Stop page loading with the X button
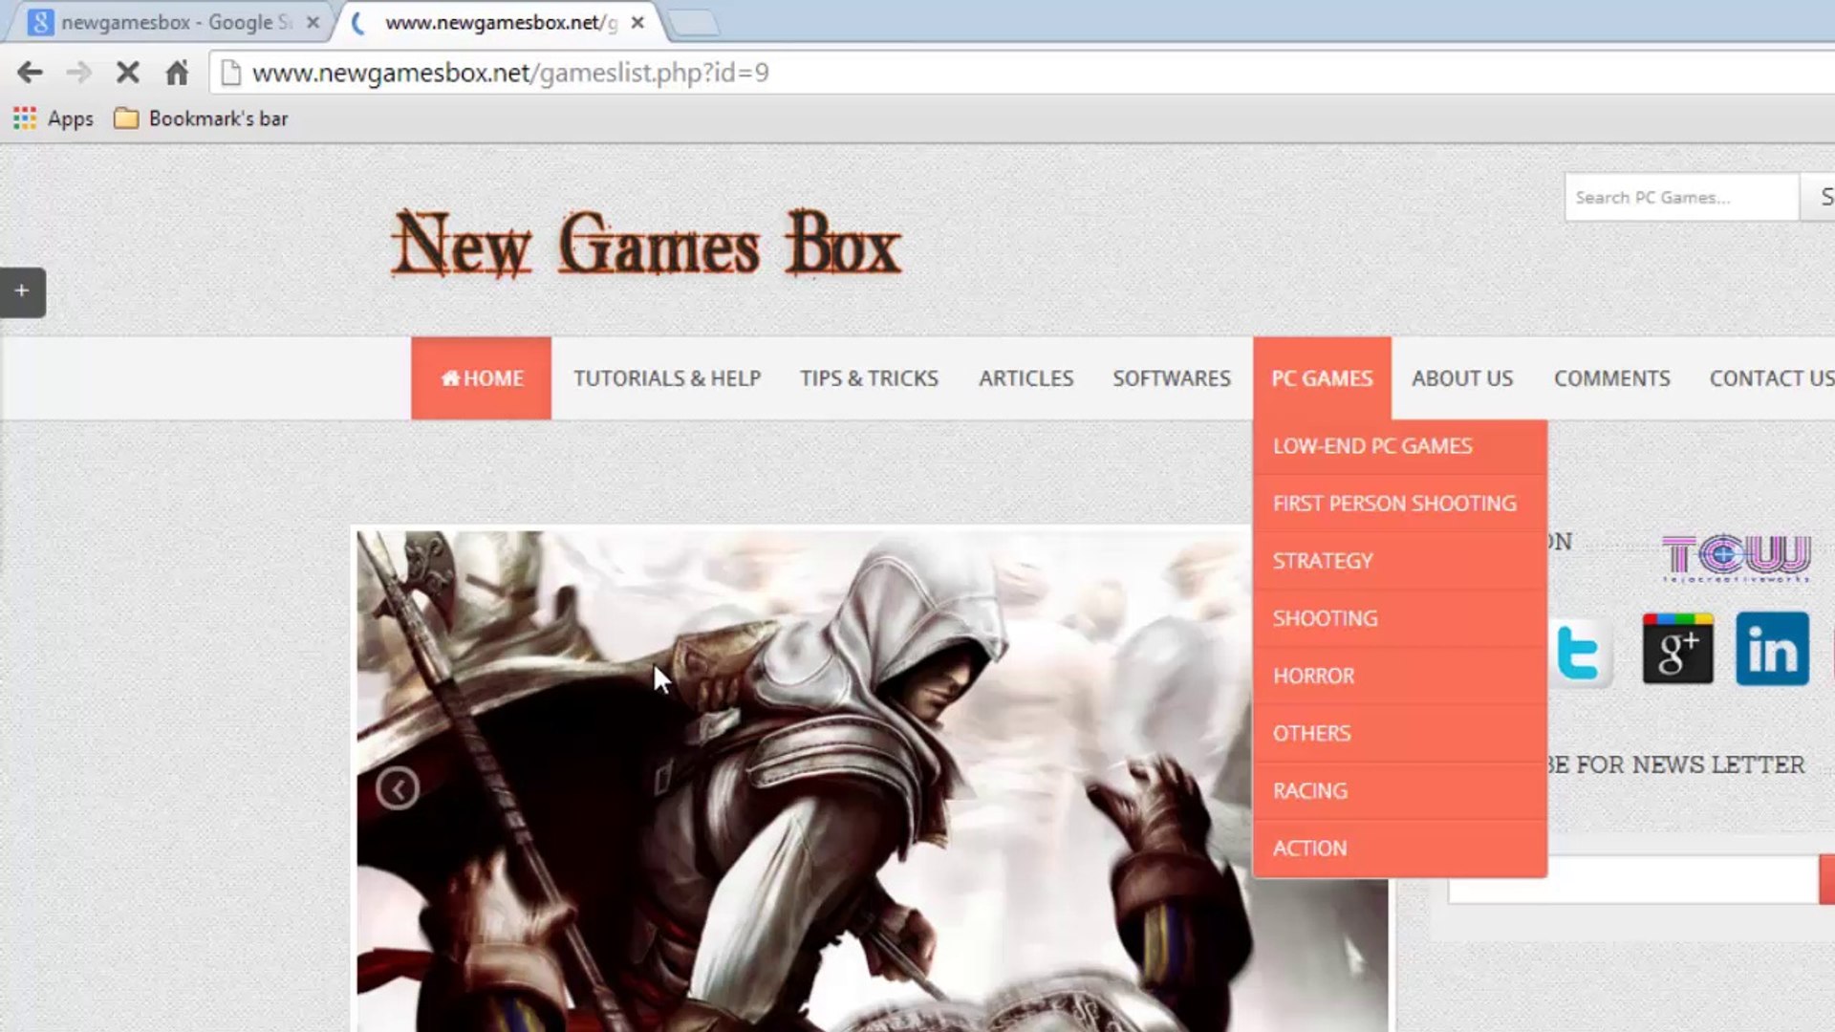1835x1032 pixels. point(127,73)
